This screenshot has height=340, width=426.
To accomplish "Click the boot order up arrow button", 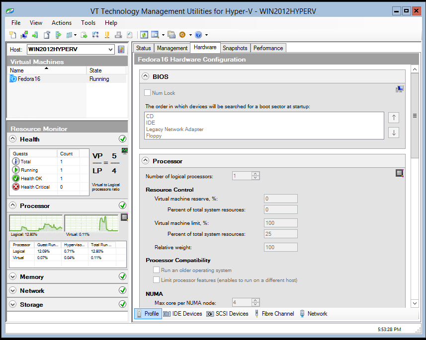I will tap(393, 118).
